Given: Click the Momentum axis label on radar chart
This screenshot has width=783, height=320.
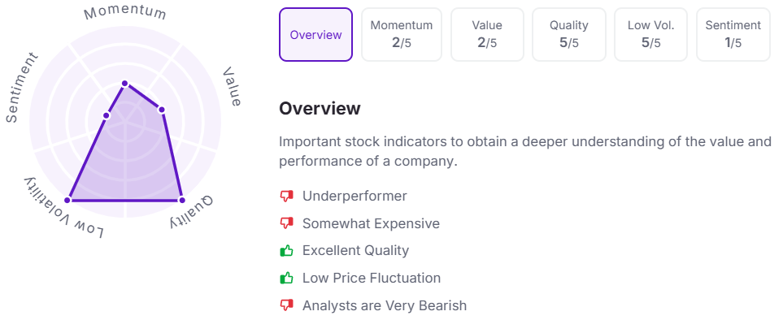Looking at the screenshot, I should tap(125, 13).
